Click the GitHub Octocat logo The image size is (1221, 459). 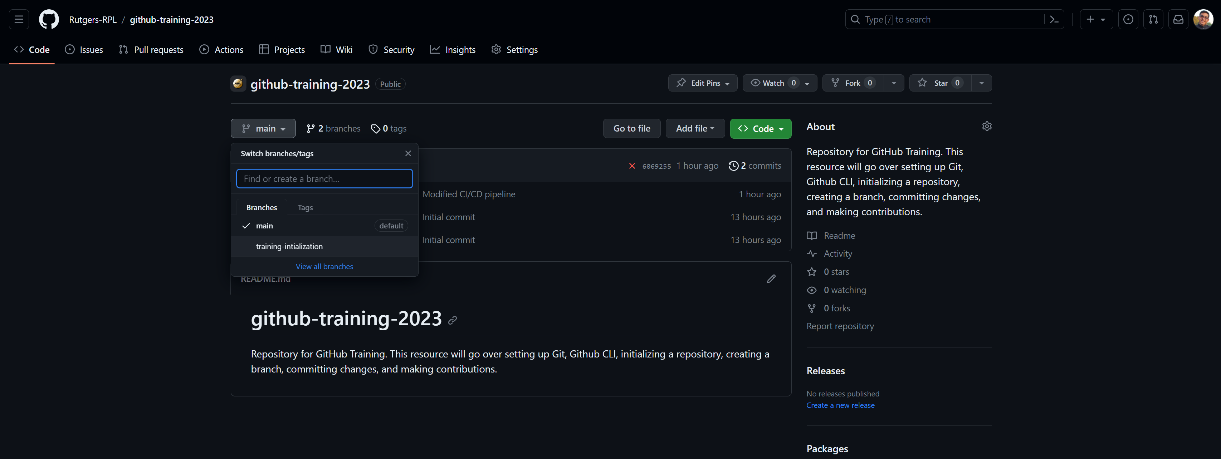(49, 19)
